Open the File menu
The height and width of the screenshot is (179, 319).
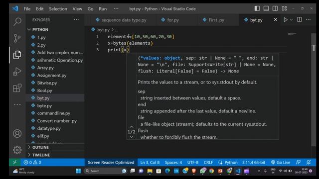click(x=27, y=9)
